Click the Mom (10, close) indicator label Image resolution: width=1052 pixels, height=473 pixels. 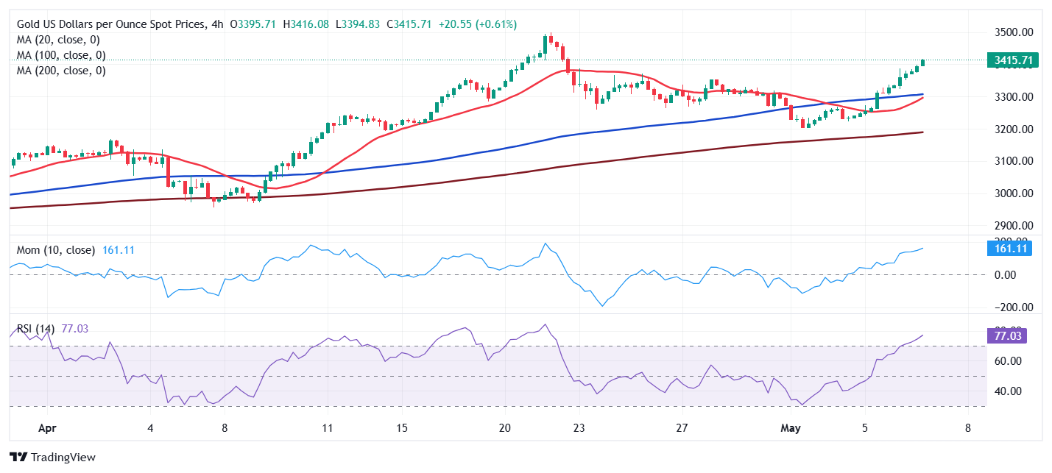(x=56, y=250)
